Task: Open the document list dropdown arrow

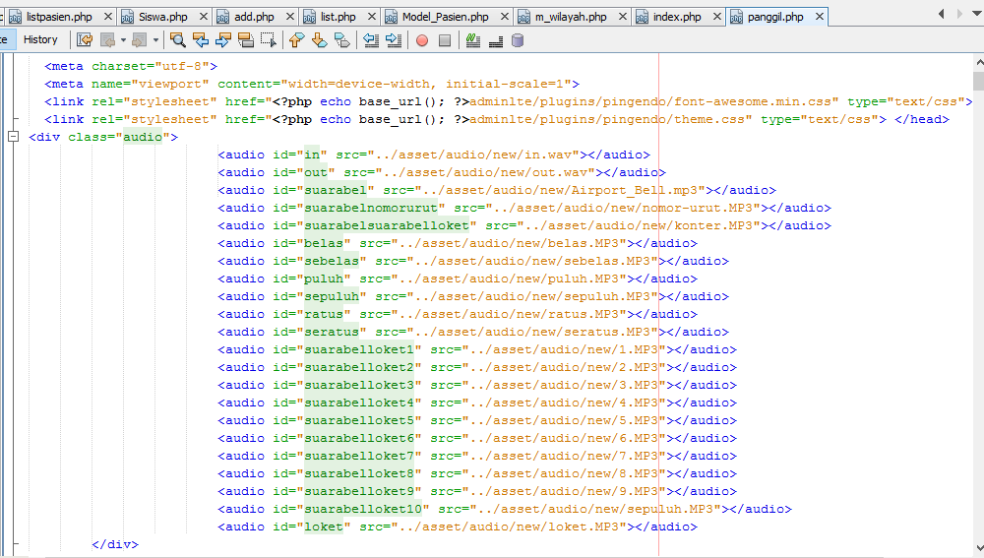Action: 977,13
